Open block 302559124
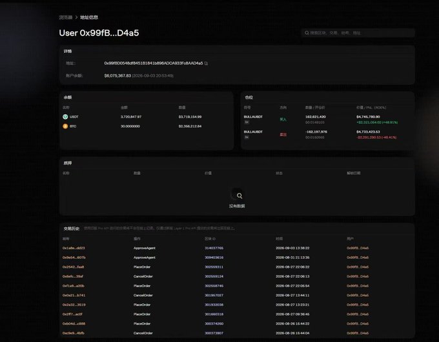This screenshot has width=439, height=342. [214, 277]
